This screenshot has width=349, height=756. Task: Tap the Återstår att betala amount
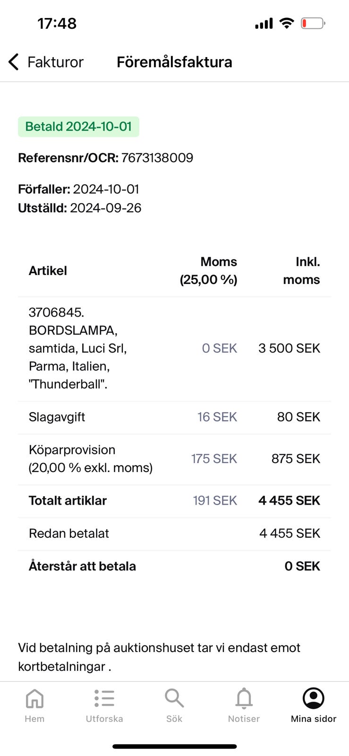click(302, 566)
